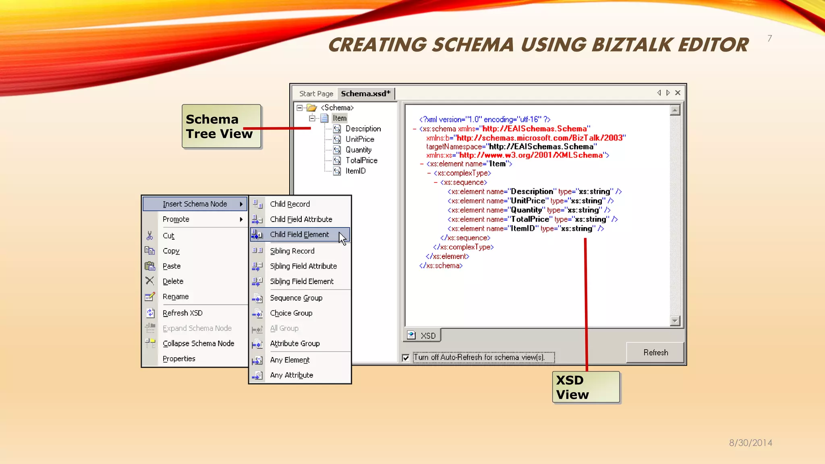
Task: Click the ItemID field element icon
Action: coord(337,171)
